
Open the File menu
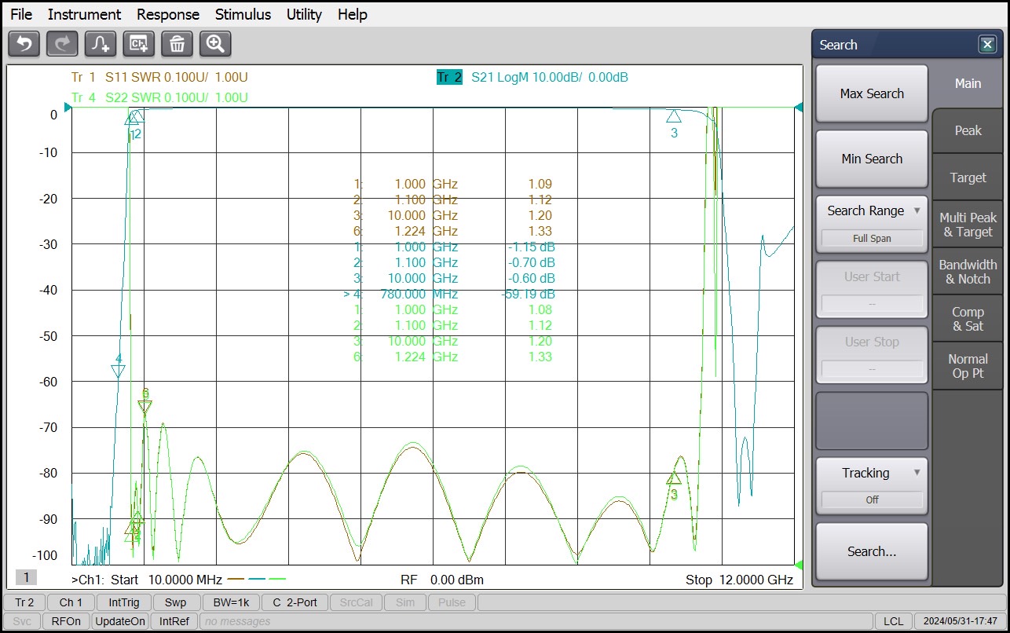[21, 14]
